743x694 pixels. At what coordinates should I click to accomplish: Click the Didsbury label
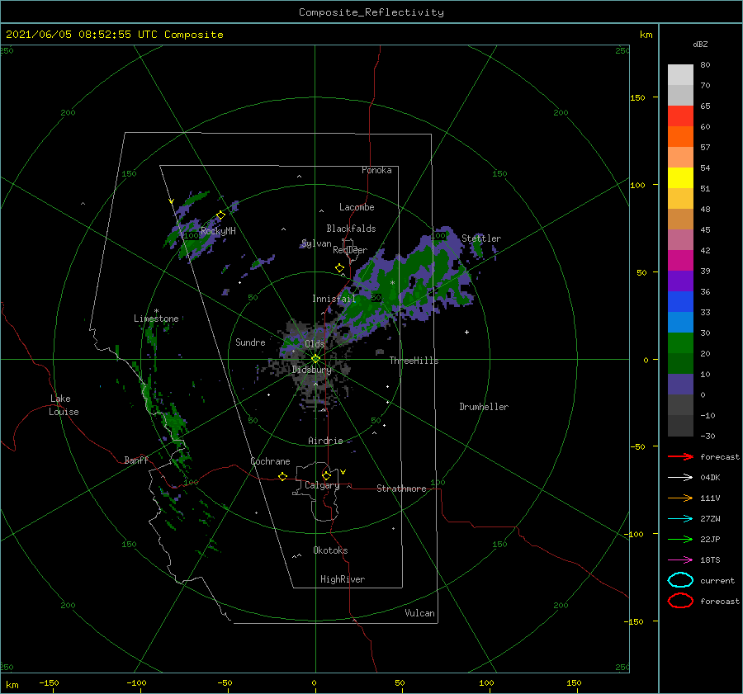312,370
